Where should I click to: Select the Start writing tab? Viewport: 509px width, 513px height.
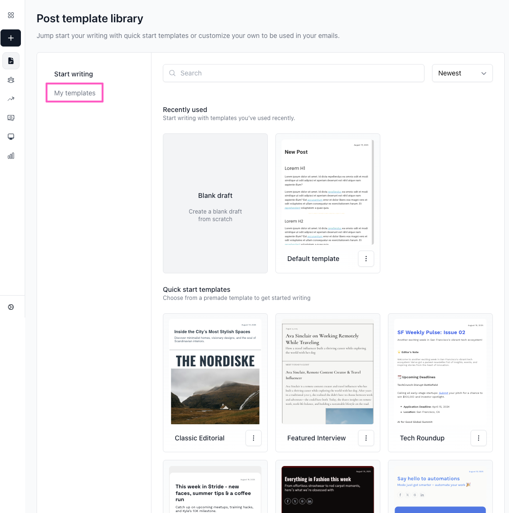tap(74, 74)
